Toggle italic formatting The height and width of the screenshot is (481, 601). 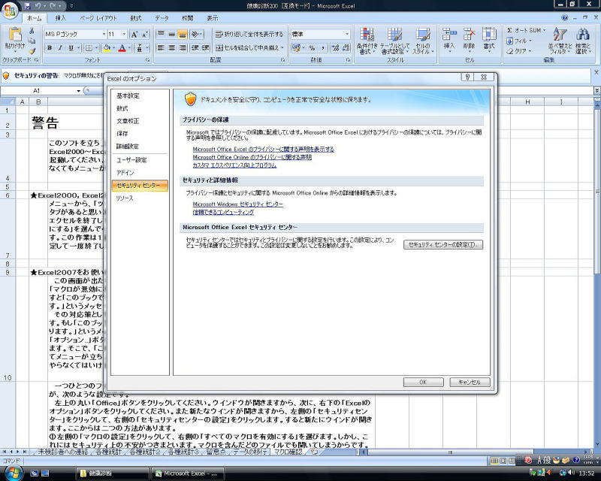tap(60, 48)
